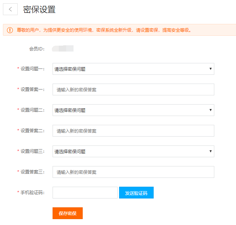
Task: Click the 会员ID label
Action: click(37, 49)
